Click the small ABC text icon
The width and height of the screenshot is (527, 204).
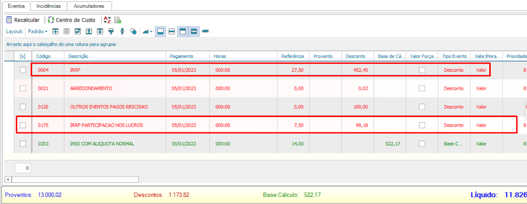tap(205, 31)
